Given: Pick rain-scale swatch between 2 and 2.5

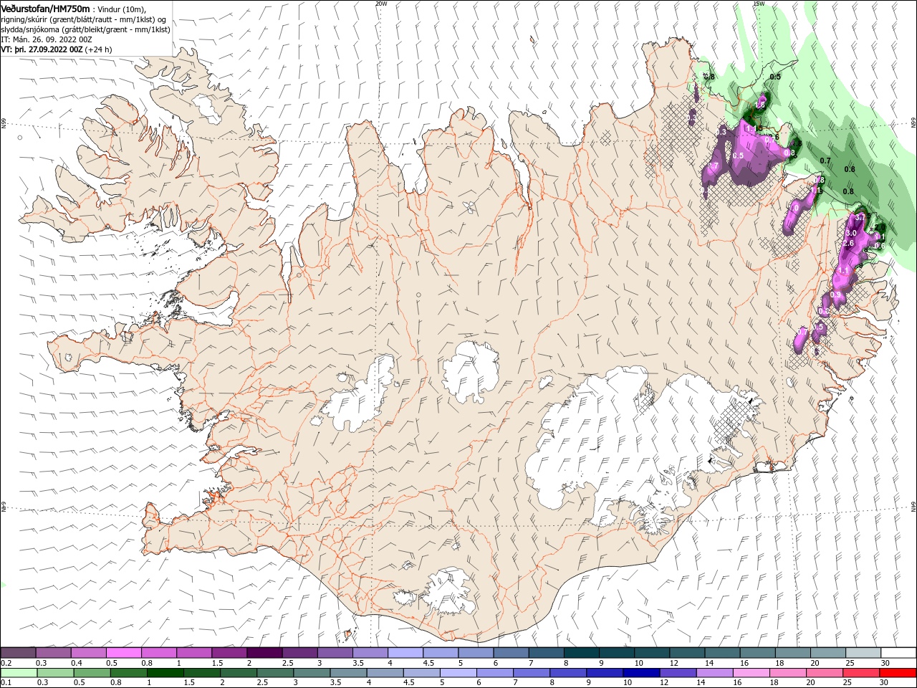Looking at the screenshot, I should (x=239, y=673).
